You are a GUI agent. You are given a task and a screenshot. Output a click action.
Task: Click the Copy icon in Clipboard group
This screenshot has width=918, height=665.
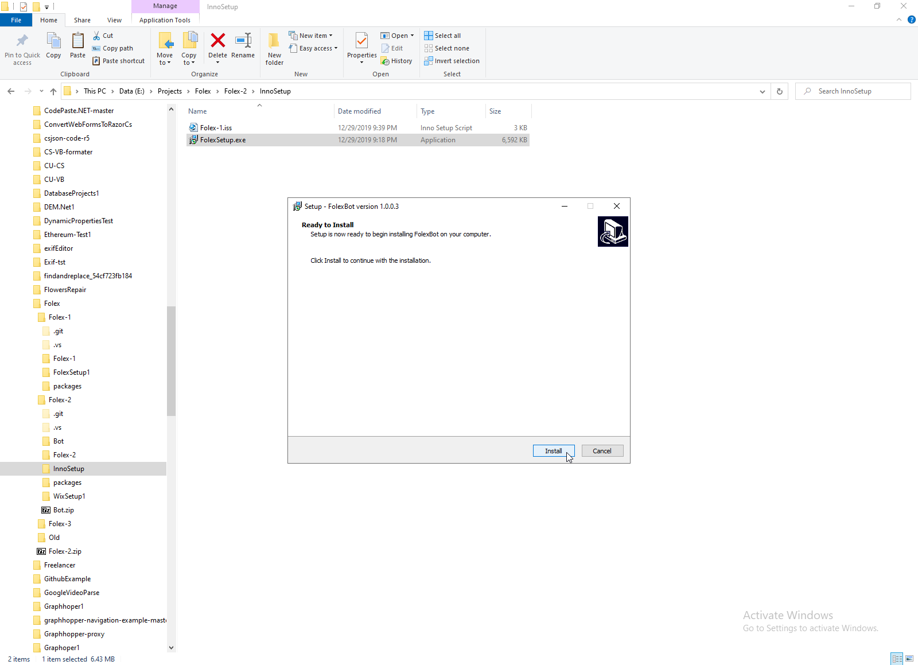point(53,40)
